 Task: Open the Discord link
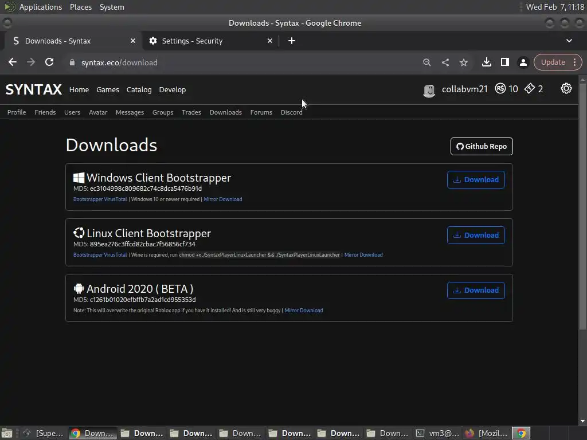292,112
